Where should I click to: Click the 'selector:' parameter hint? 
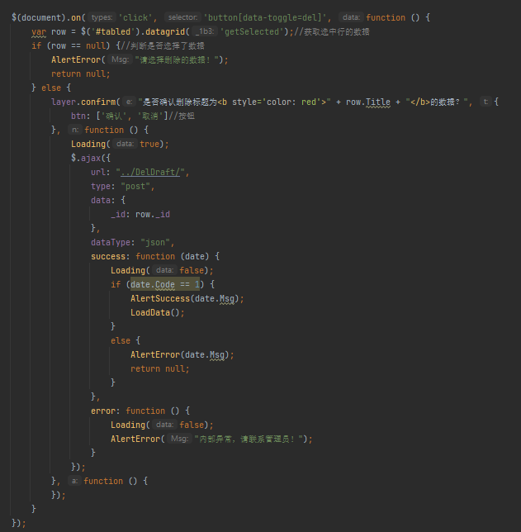click(182, 17)
